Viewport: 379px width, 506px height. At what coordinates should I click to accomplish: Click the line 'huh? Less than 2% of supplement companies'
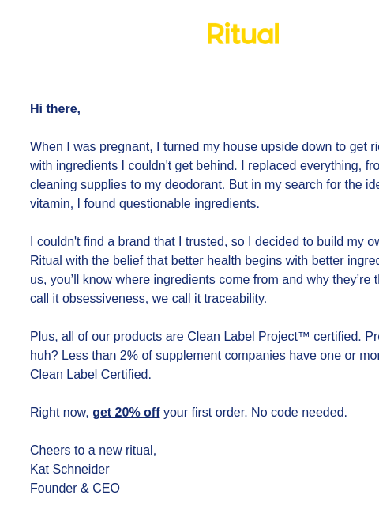click(x=205, y=355)
